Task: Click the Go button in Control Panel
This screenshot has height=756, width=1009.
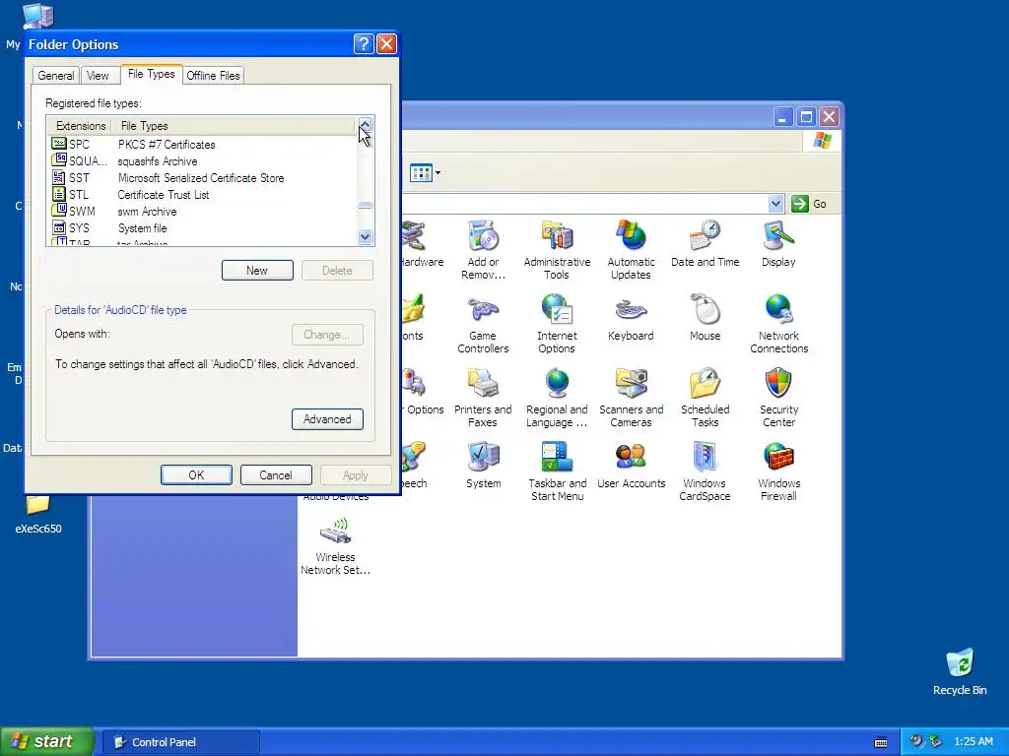Action: click(808, 204)
